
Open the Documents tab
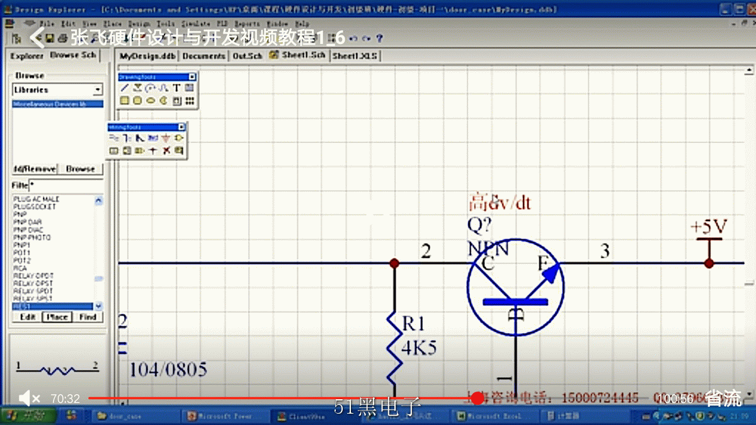pos(204,56)
